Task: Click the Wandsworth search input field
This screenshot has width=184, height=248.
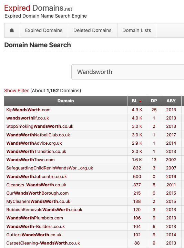Action: tap(128, 72)
